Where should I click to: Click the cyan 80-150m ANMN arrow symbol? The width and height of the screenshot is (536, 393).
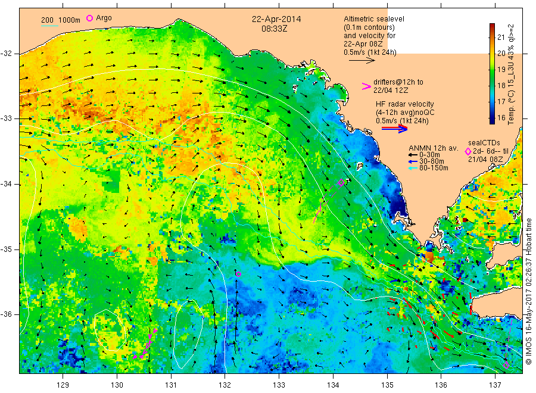[413, 168]
